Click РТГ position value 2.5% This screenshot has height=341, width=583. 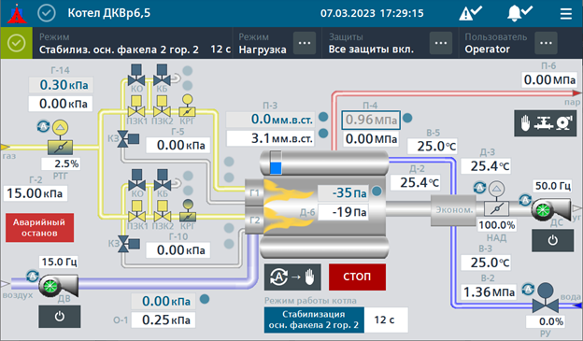61,164
